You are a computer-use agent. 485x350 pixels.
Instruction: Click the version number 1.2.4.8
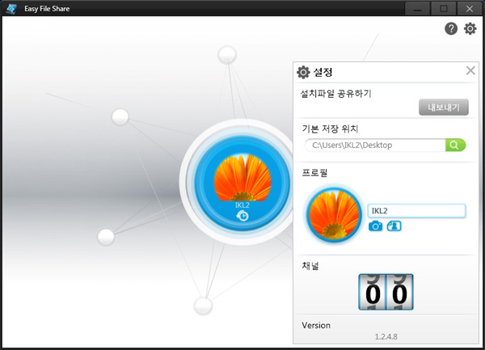[x=386, y=336]
